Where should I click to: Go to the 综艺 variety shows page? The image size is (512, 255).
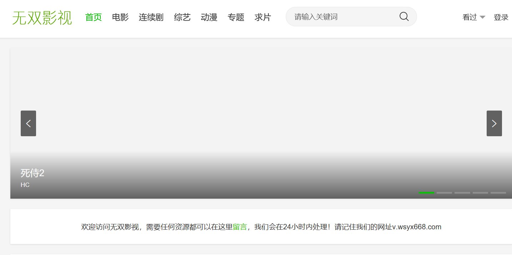point(182,17)
